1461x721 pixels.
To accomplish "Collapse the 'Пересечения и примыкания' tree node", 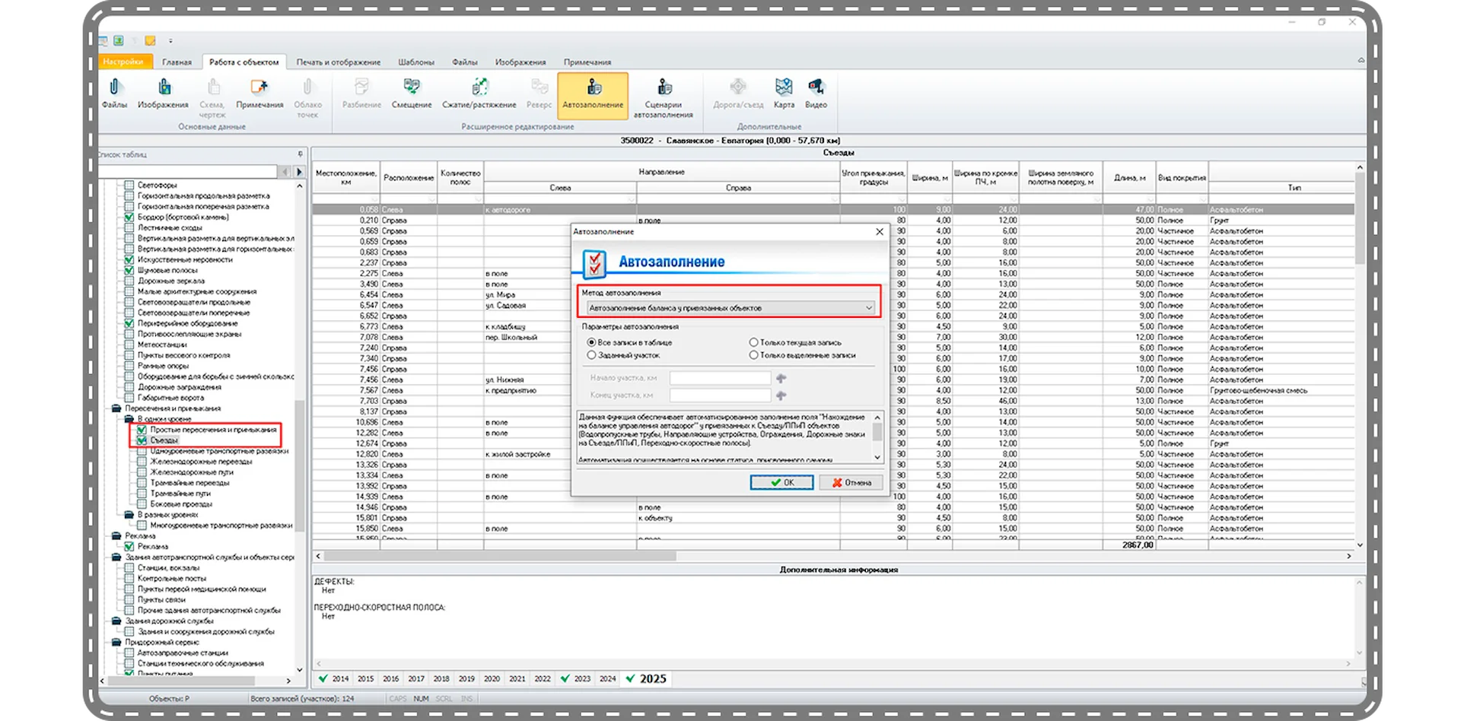I will point(116,408).
